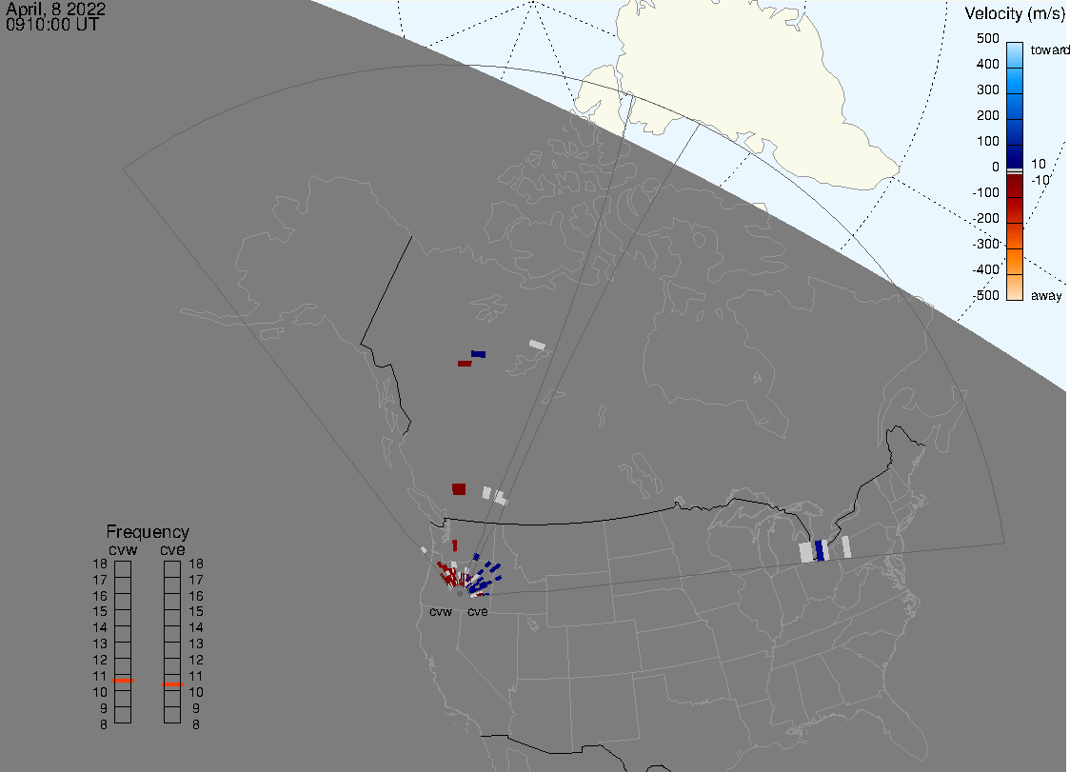This screenshot has height=772, width=1070.
Task: Click the date text "April, 8 2022"
Action: coord(56,9)
